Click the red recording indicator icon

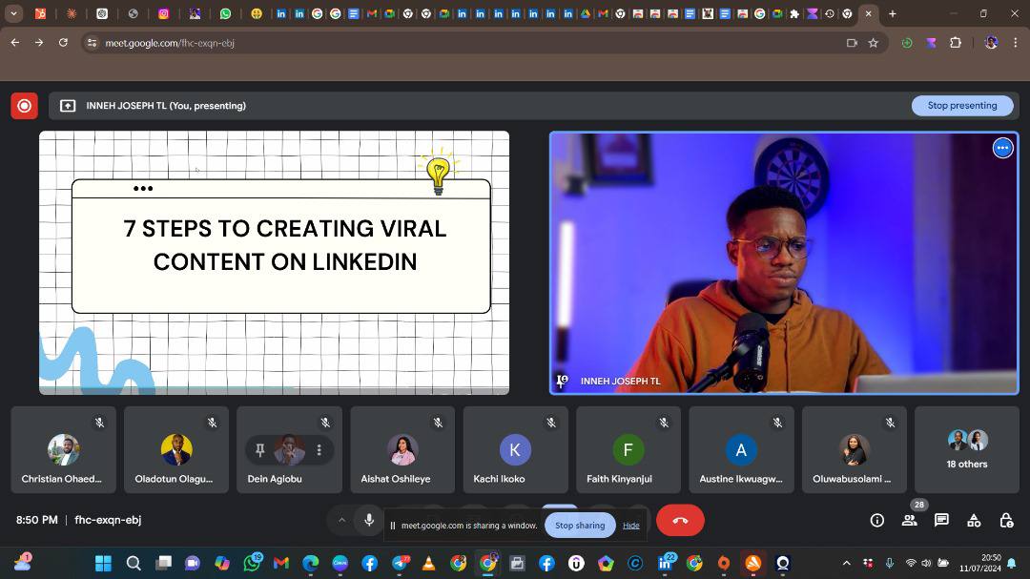pos(24,106)
